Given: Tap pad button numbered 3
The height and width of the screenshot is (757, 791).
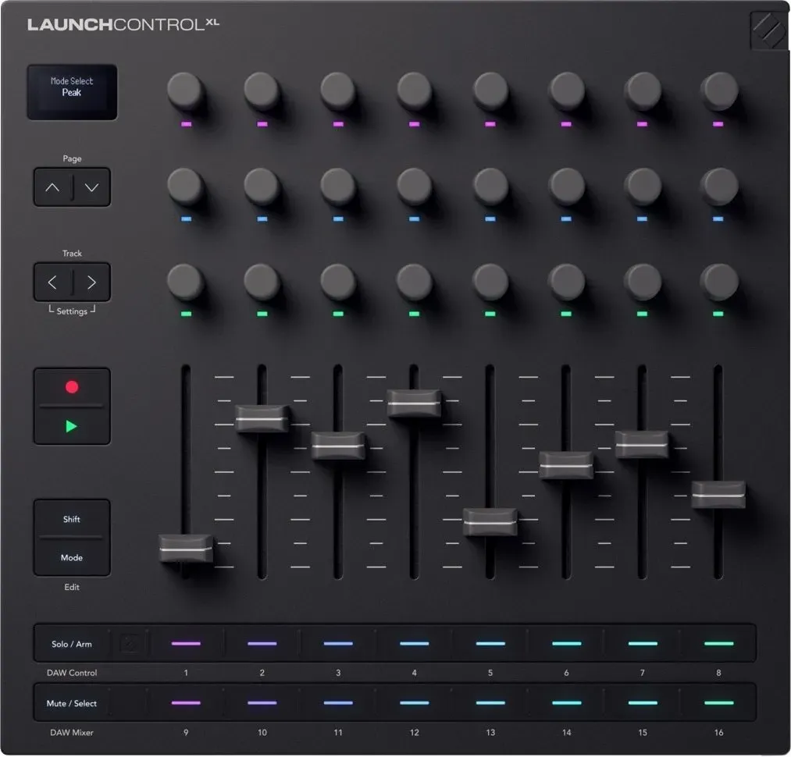Looking at the screenshot, I should coord(338,644).
